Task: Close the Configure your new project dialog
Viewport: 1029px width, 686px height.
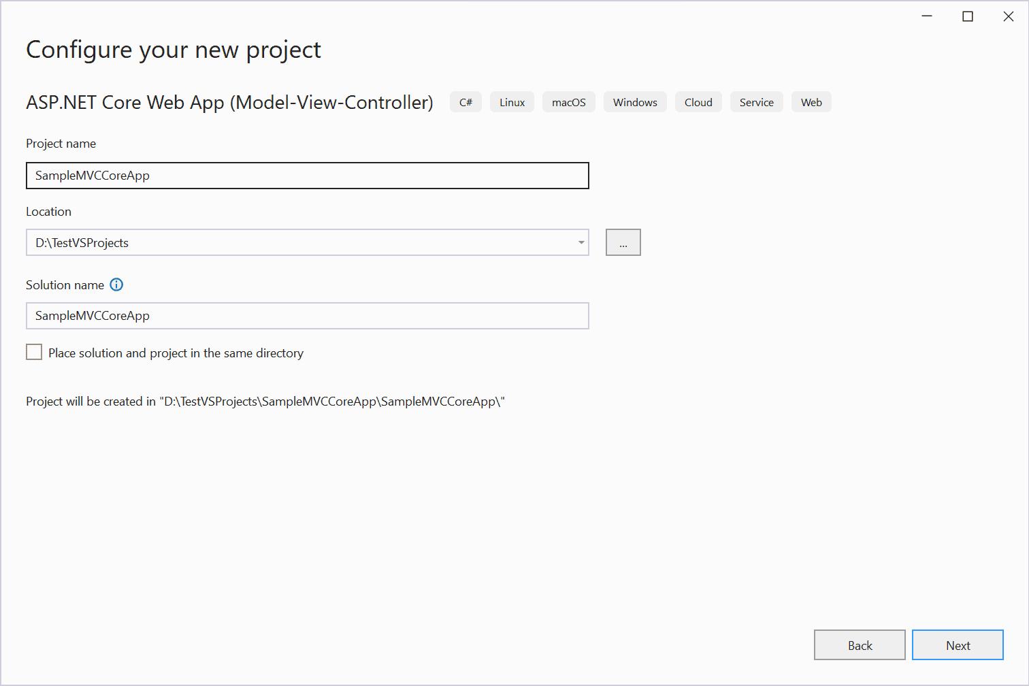Action: pos(1008,16)
